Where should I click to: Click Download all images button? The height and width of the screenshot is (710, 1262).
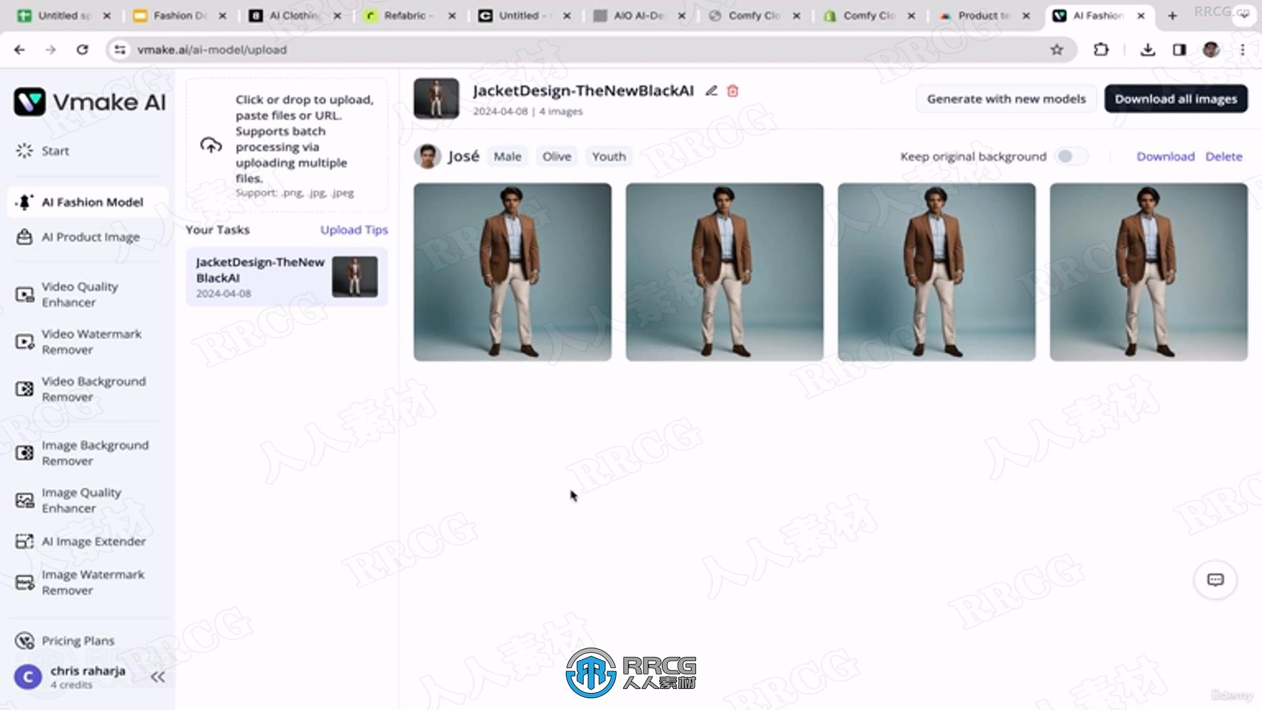point(1175,99)
